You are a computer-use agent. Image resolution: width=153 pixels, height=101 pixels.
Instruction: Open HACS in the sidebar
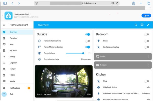17,75
